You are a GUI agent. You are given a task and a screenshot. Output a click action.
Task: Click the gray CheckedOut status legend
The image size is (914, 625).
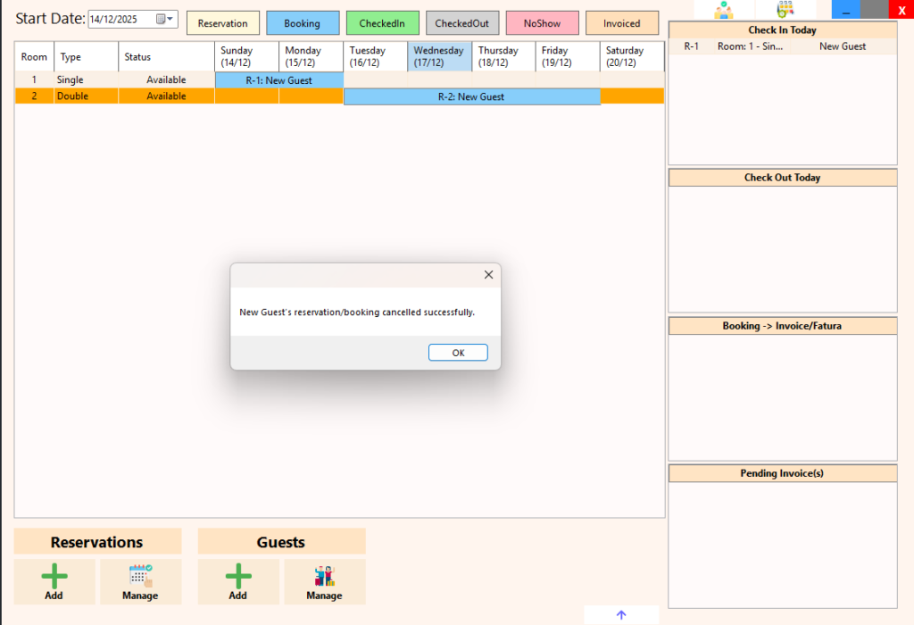[462, 23]
